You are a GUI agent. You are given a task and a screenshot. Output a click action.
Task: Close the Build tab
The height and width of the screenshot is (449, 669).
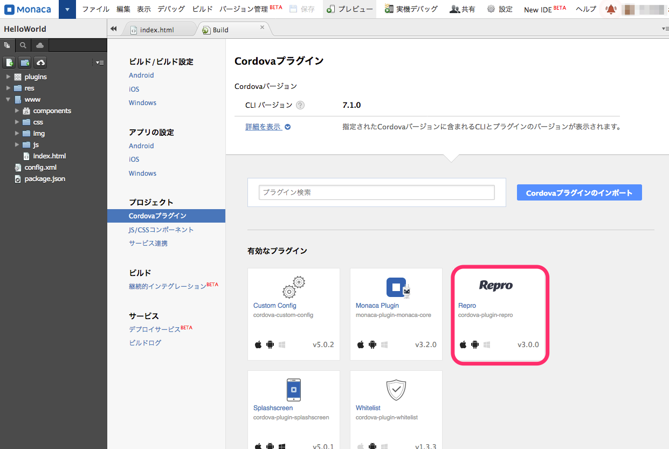[x=263, y=27]
